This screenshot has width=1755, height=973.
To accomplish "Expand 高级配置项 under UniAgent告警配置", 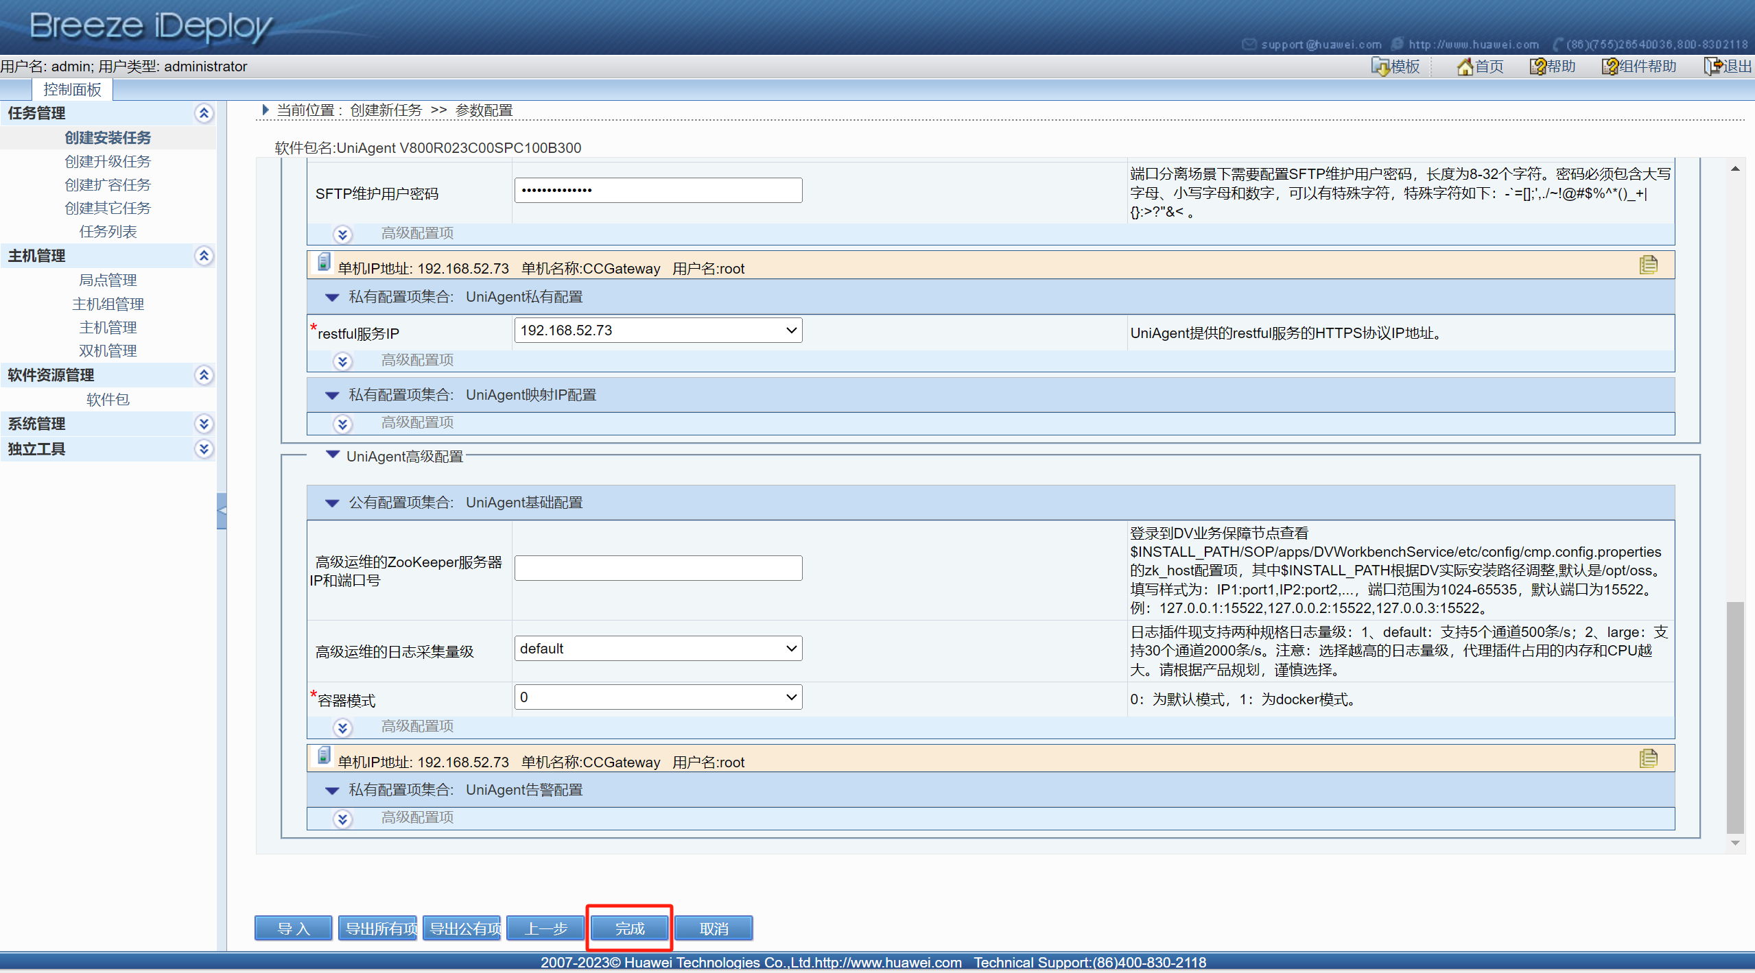I will coord(342,819).
